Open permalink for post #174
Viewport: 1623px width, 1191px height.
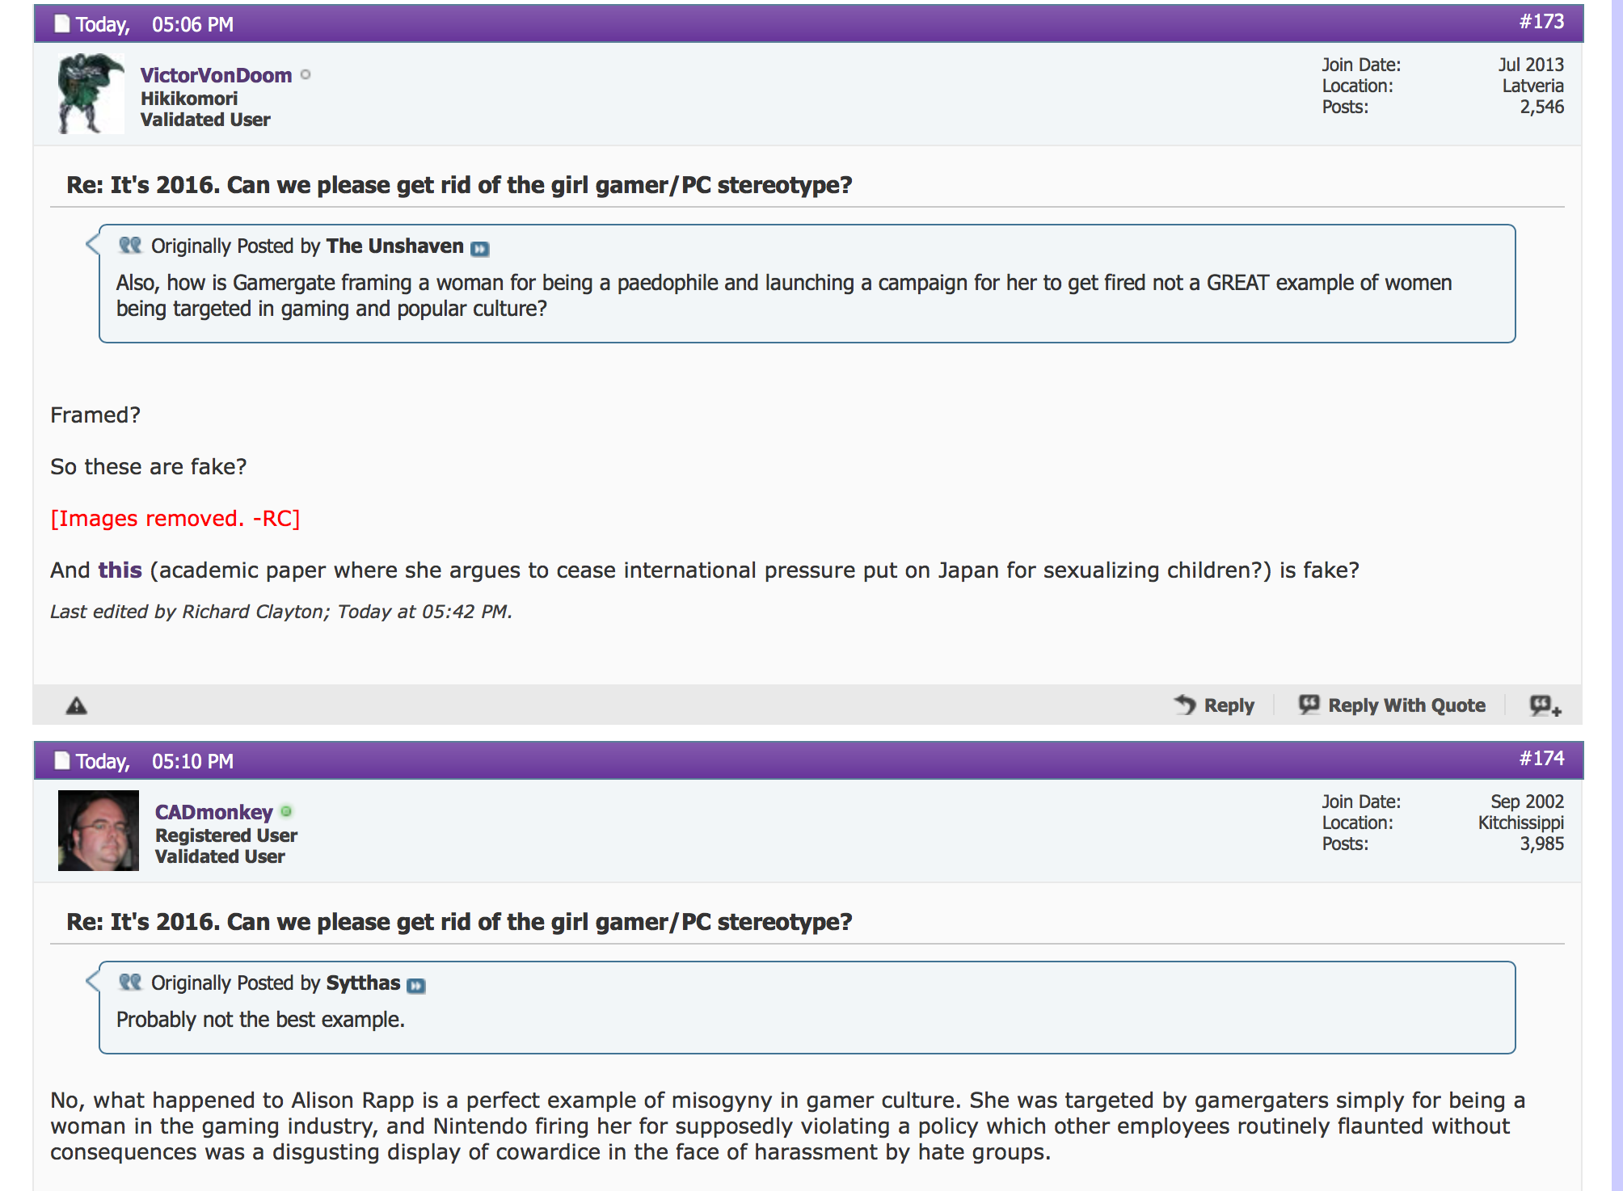(x=1541, y=759)
